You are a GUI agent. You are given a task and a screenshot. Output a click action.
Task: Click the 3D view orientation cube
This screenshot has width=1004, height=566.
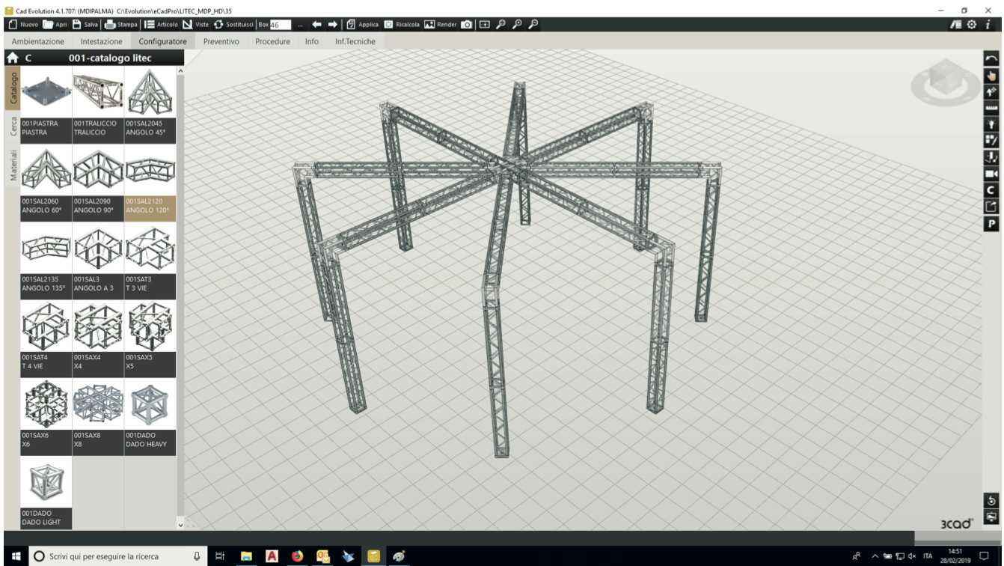[x=946, y=81]
